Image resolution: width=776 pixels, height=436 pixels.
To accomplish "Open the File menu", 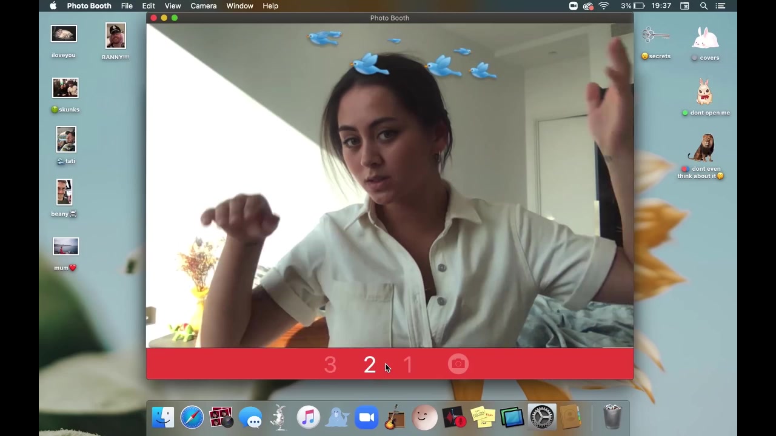I will (127, 5).
